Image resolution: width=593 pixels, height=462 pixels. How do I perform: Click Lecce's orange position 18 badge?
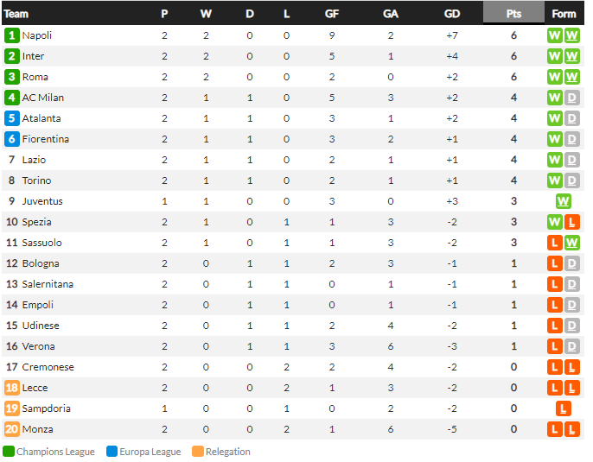12,388
